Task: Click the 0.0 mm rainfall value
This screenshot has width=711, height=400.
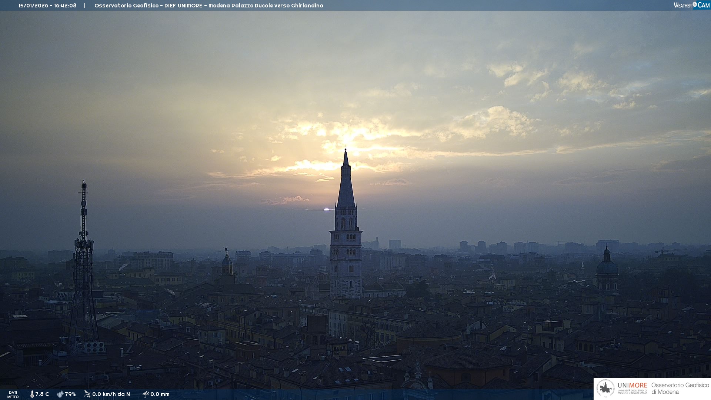Action: click(x=160, y=394)
